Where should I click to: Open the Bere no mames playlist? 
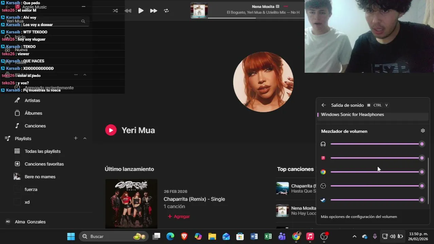pyautogui.click(x=40, y=177)
